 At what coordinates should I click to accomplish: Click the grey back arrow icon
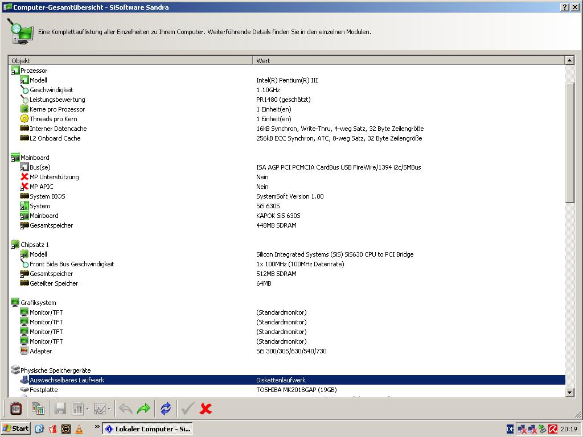tap(126, 409)
